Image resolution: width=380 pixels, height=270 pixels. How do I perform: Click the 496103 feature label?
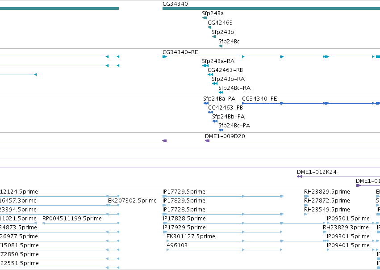[x=177, y=245]
